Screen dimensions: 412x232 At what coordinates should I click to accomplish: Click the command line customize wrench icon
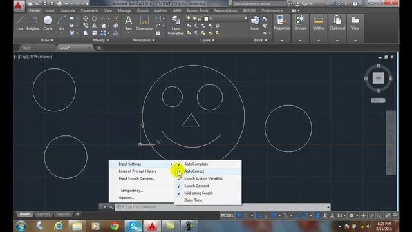pos(111,207)
